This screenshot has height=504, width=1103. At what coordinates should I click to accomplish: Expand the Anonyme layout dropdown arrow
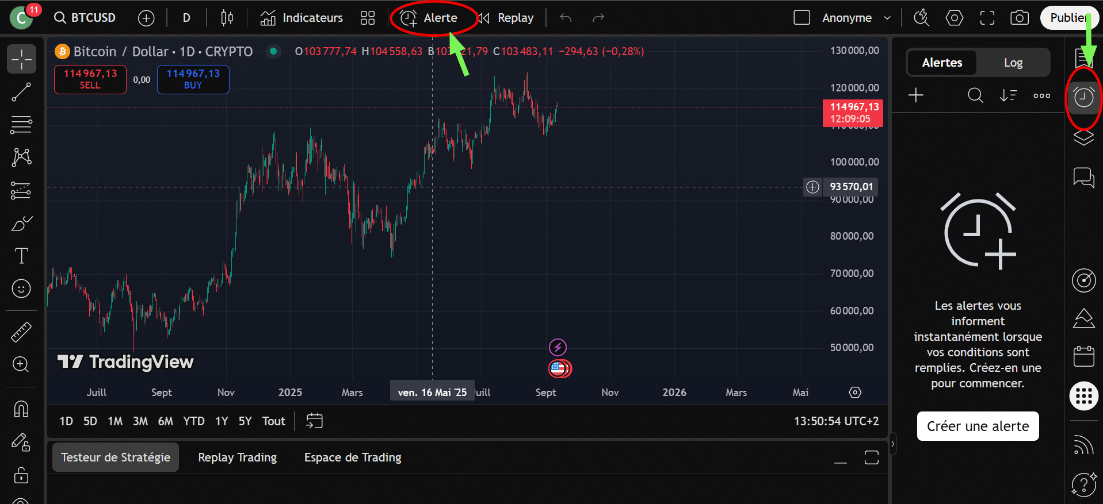[x=887, y=18]
